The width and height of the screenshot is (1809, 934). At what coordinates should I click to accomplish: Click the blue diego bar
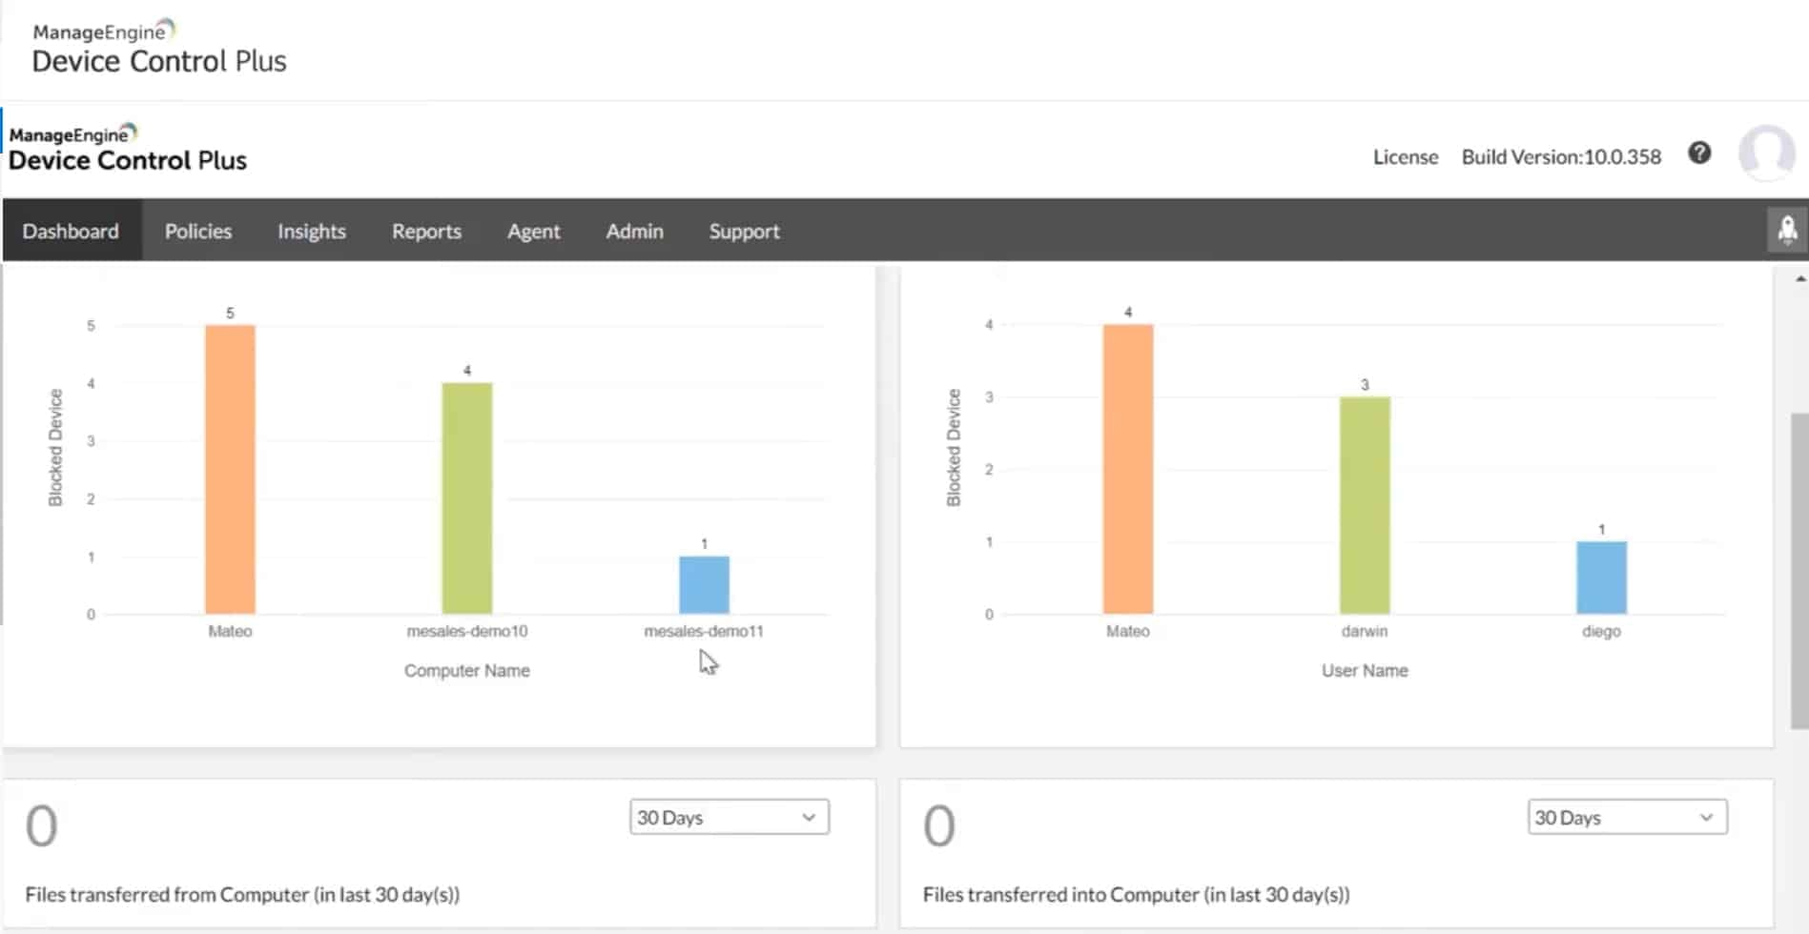tap(1601, 578)
